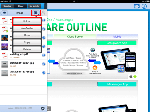Switch to the Updates tab
This screenshot has width=150, height=112.
click(x=7, y=6)
